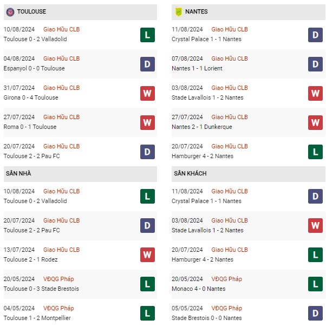Open the Girona 0 - 4 Toulouse match result

(x=31, y=97)
